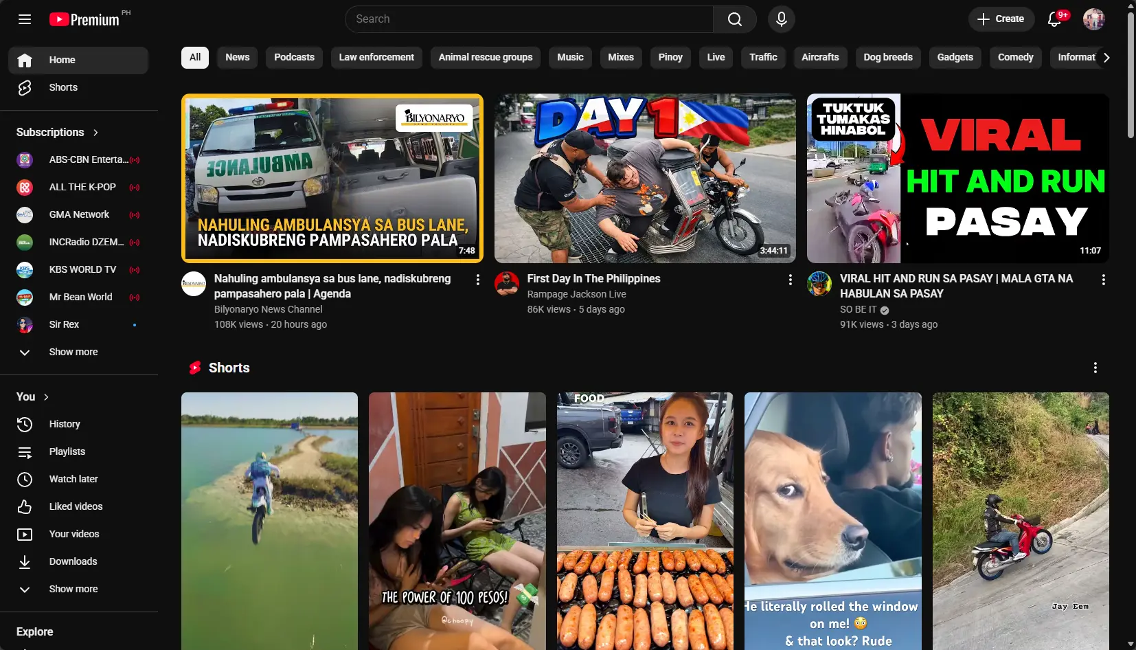
Task: Open Shorts shelf options menu
Action: pos(1095,368)
